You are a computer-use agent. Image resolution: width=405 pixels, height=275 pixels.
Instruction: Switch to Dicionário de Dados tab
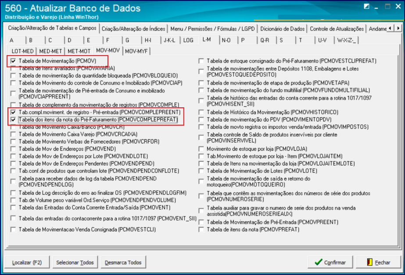coord(282,29)
